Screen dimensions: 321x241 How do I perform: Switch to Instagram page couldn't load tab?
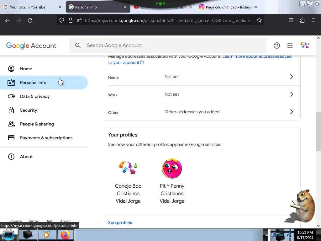pos(228,7)
